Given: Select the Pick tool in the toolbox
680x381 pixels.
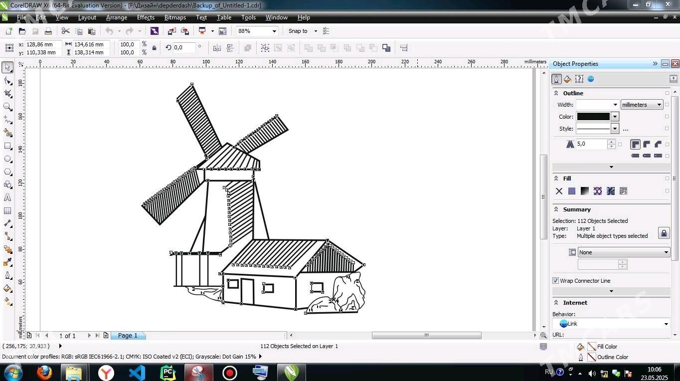Looking at the screenshot, I should (x=7, y=67).
